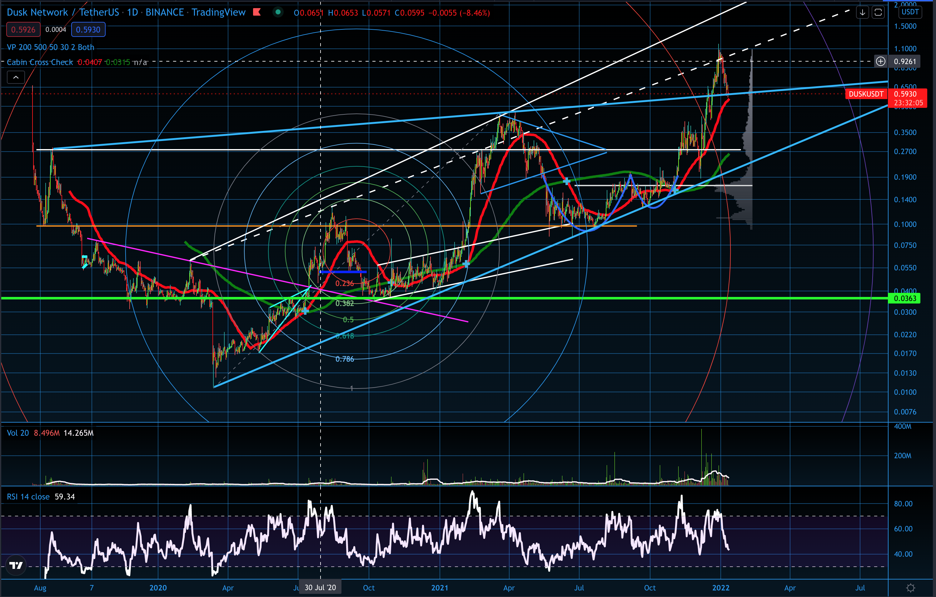This screenshot has height=597, width=936.
Task: Click the green market status dot
Action: click(278, 12)
